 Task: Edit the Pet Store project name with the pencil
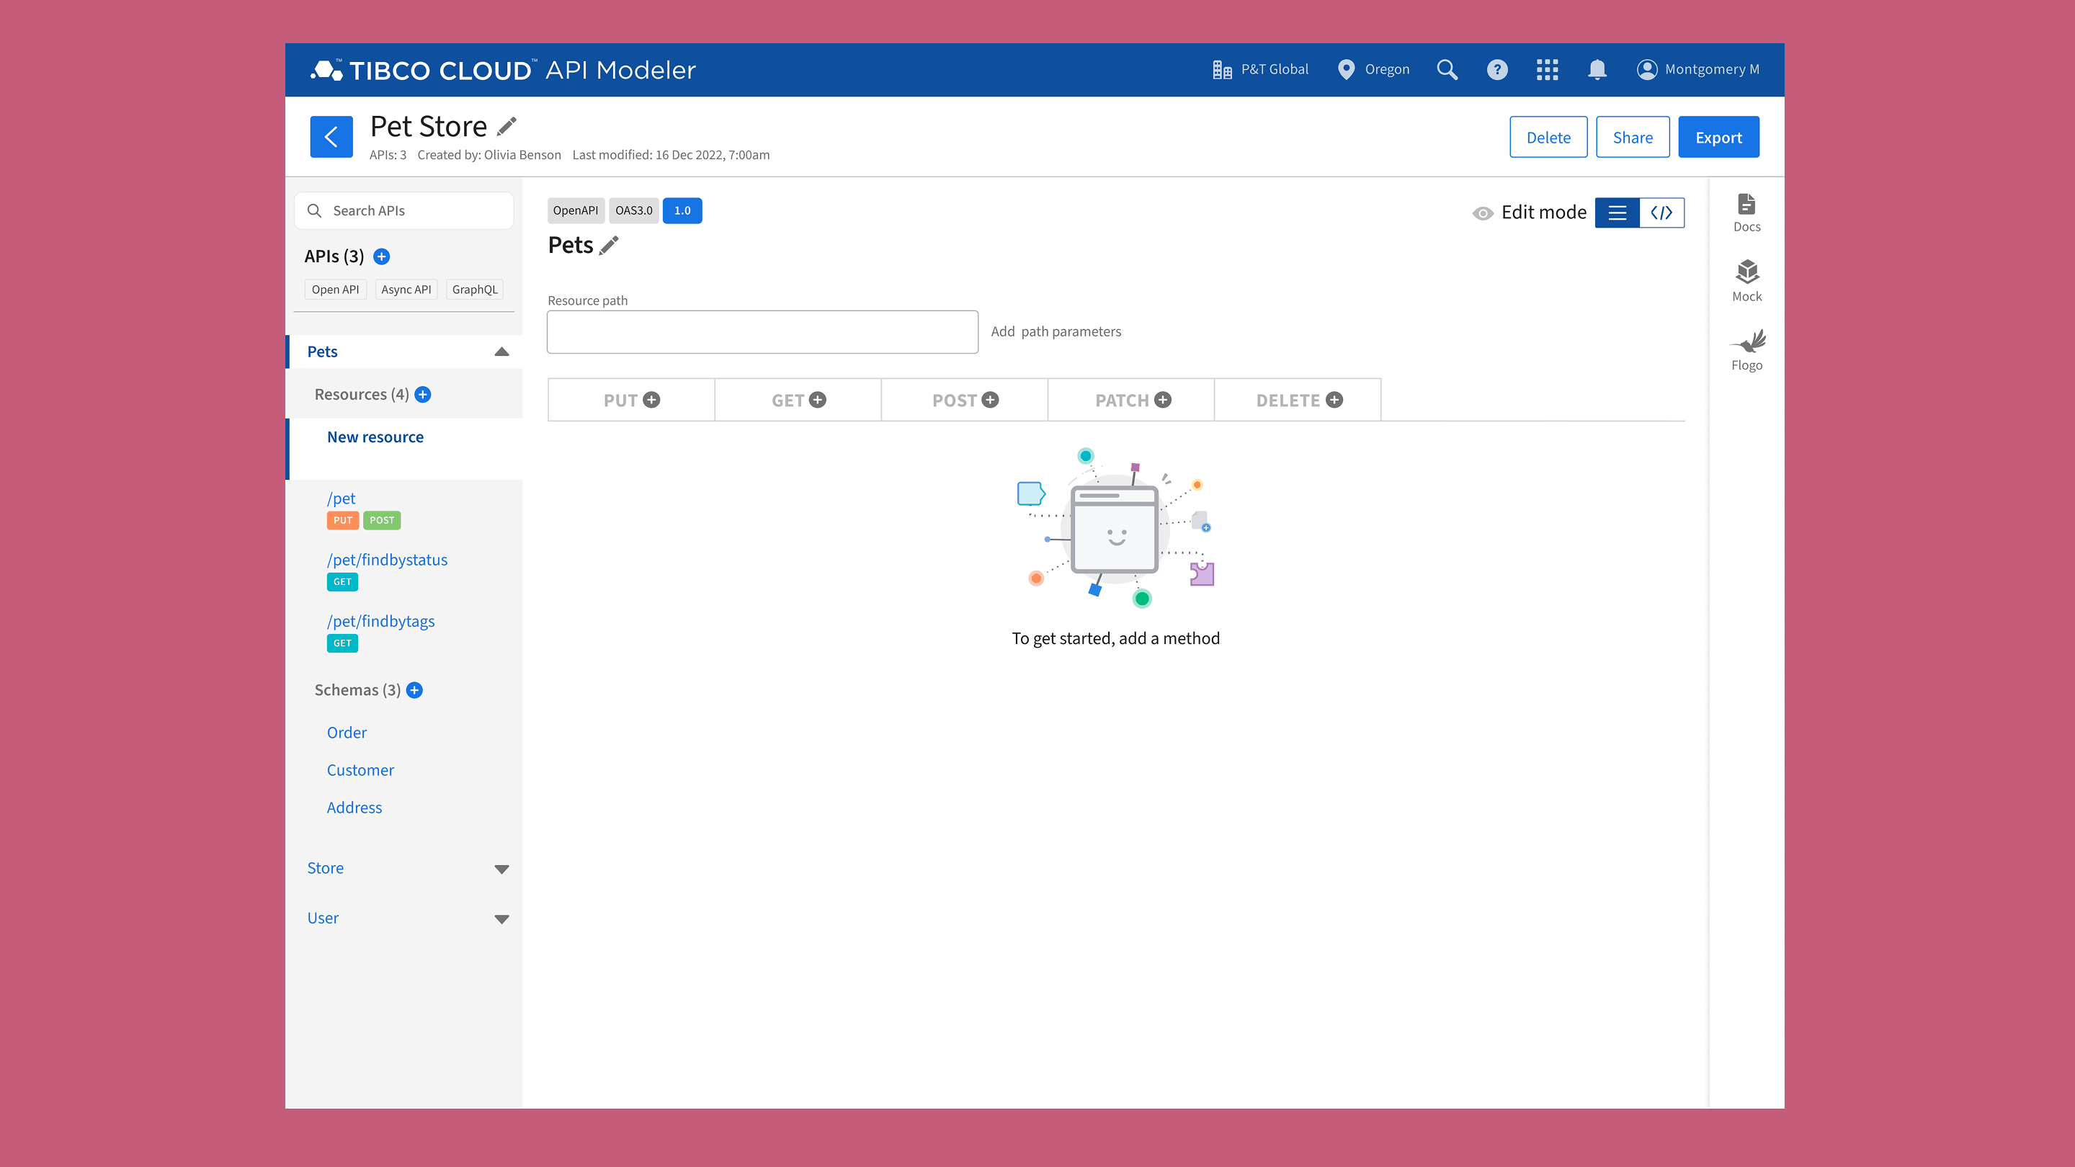tap(506, 127)
